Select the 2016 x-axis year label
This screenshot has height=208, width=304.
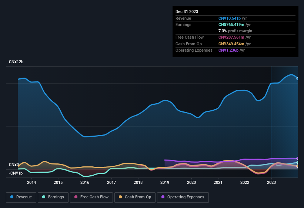tap(85, 182)
